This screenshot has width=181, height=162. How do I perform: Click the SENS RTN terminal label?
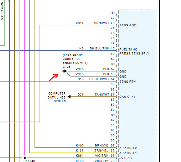pyautogui.click(x=127, y=82)
